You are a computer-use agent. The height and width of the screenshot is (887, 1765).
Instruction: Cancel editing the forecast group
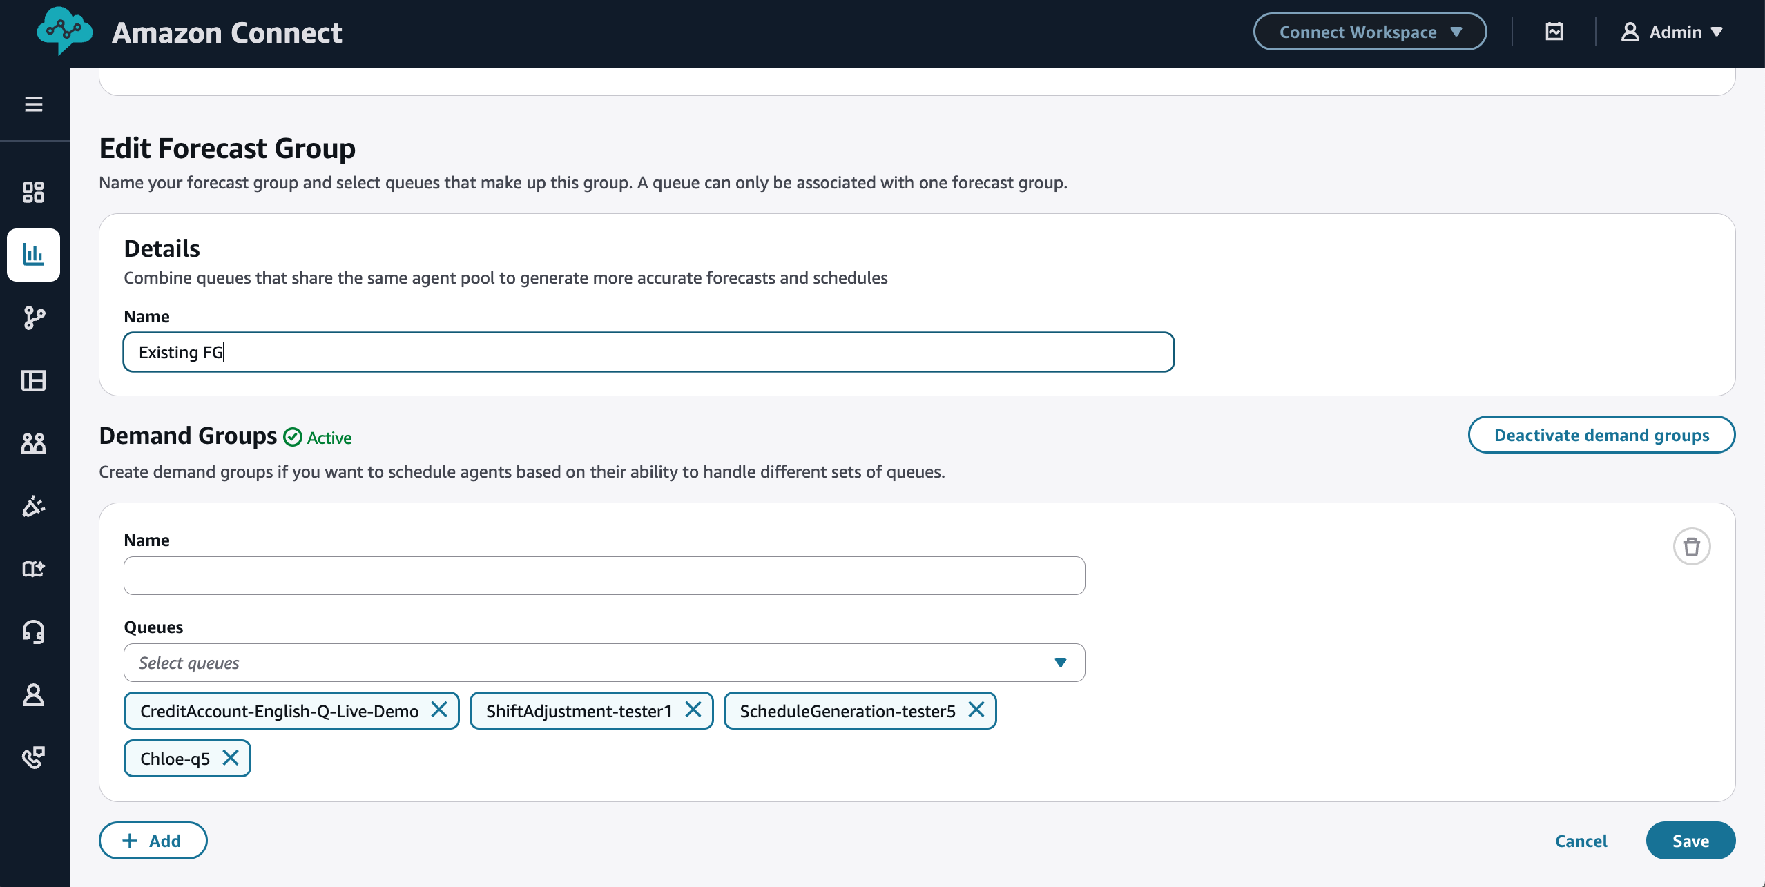pos(1581,841)
